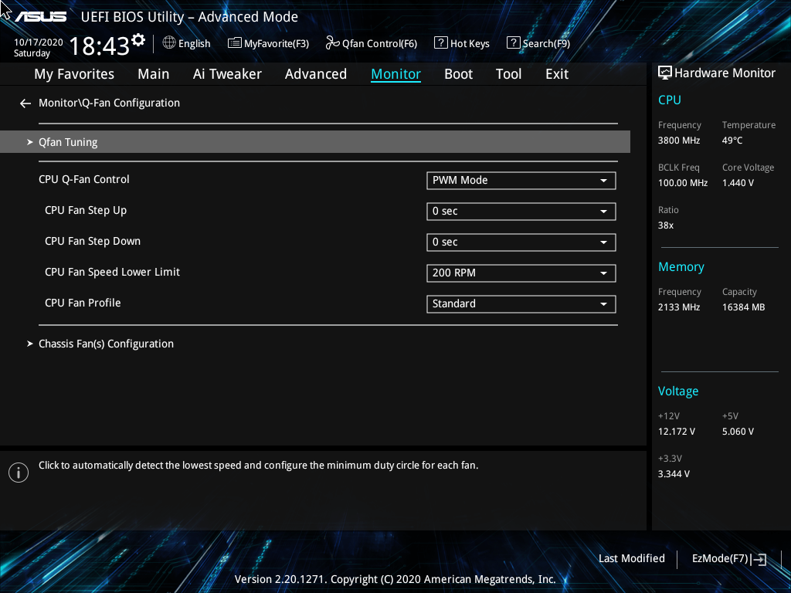Open the MyFavorite list icon
The height and width of the screenshot is (593, 791).
[235, 43]
